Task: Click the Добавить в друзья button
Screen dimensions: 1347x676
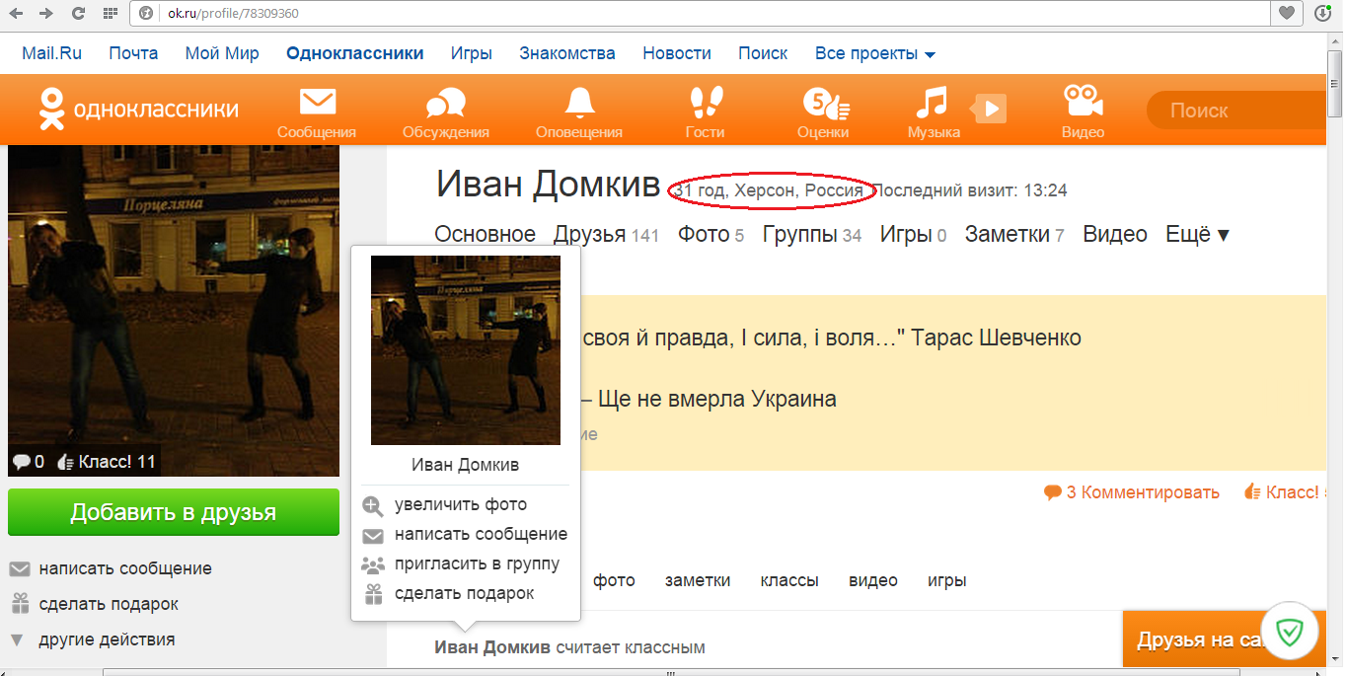Action: (x=174, y=512)
